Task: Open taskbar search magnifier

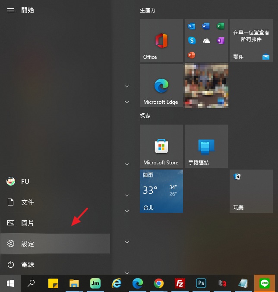Action: pyautogui.click(x=31, y=283)
